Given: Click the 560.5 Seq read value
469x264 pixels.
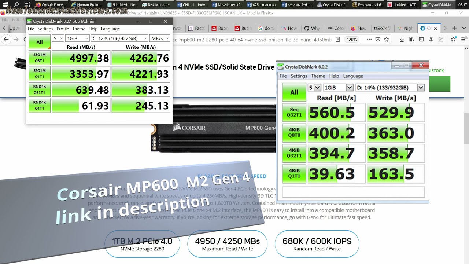Looking at the screenshot, I should click(x=336, y=113).
